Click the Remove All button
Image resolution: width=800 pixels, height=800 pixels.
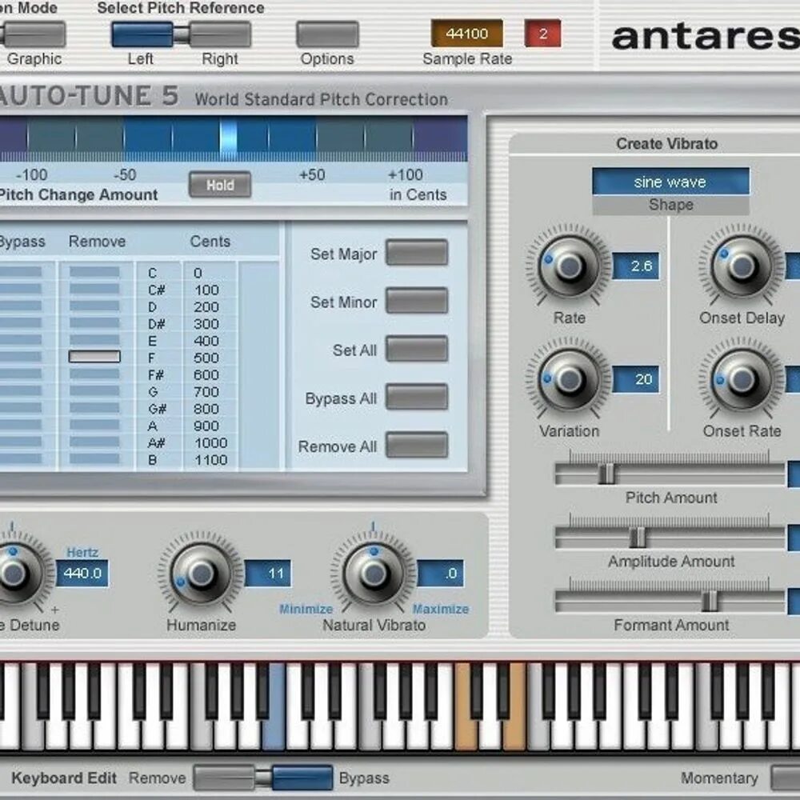coord(417,445)
